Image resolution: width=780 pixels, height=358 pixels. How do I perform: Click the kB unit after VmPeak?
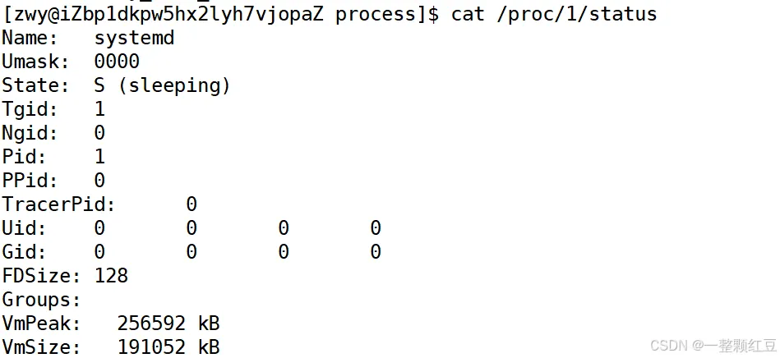[209, 324]
